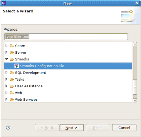Screen dimensions: 141x137
Task: Open help via the question mark icon
Action: coord(8,128)
